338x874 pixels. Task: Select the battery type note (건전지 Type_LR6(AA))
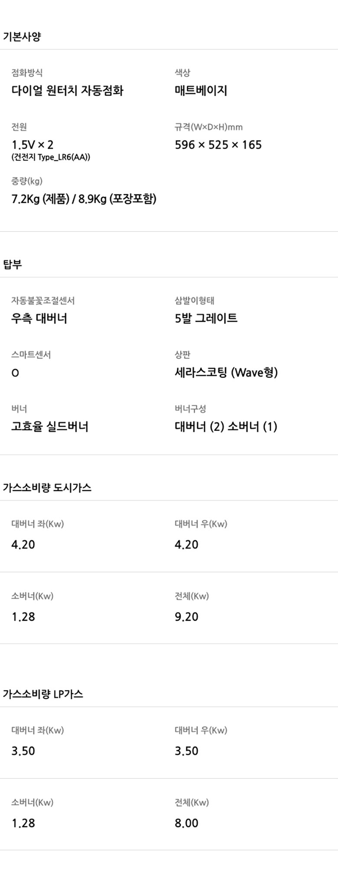[x=51, y=157]
